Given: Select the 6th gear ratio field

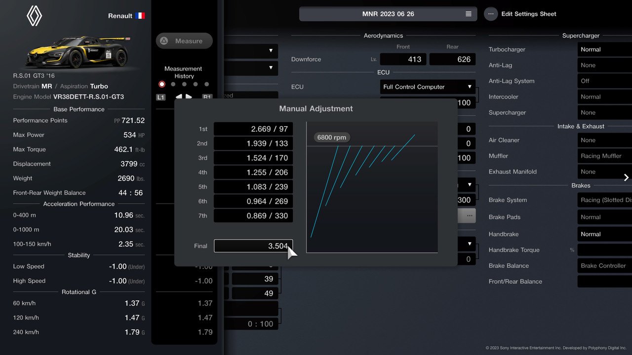Looking at the screenshot, I should tap(253, 201).
